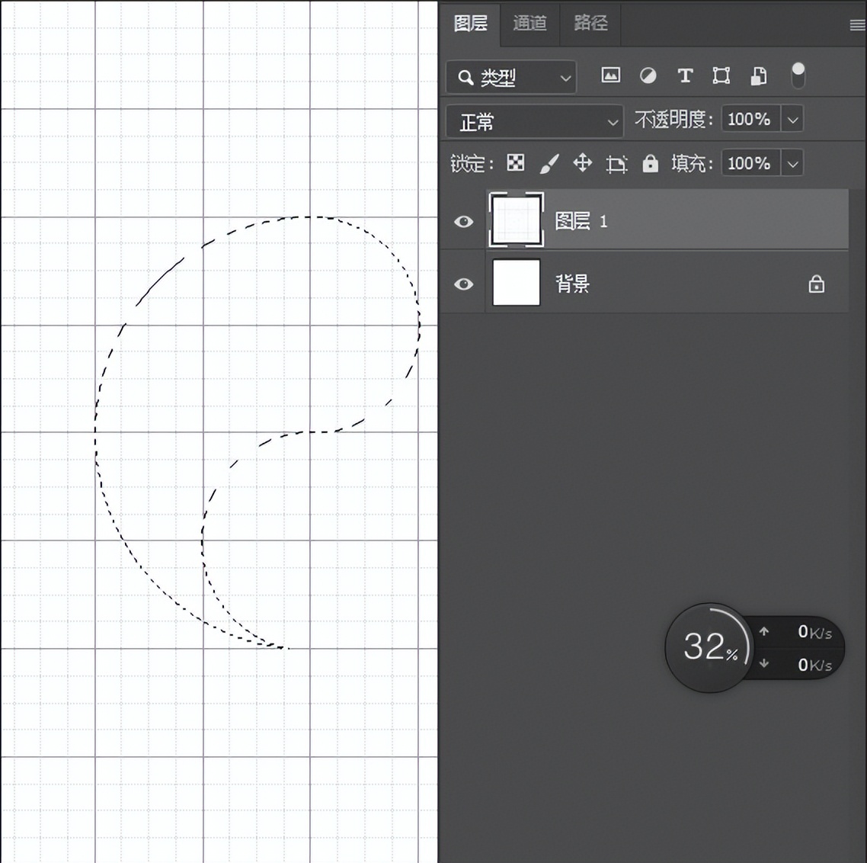
Task: Hide the 图层 1 layer visibility
Action: pos(462,221)
